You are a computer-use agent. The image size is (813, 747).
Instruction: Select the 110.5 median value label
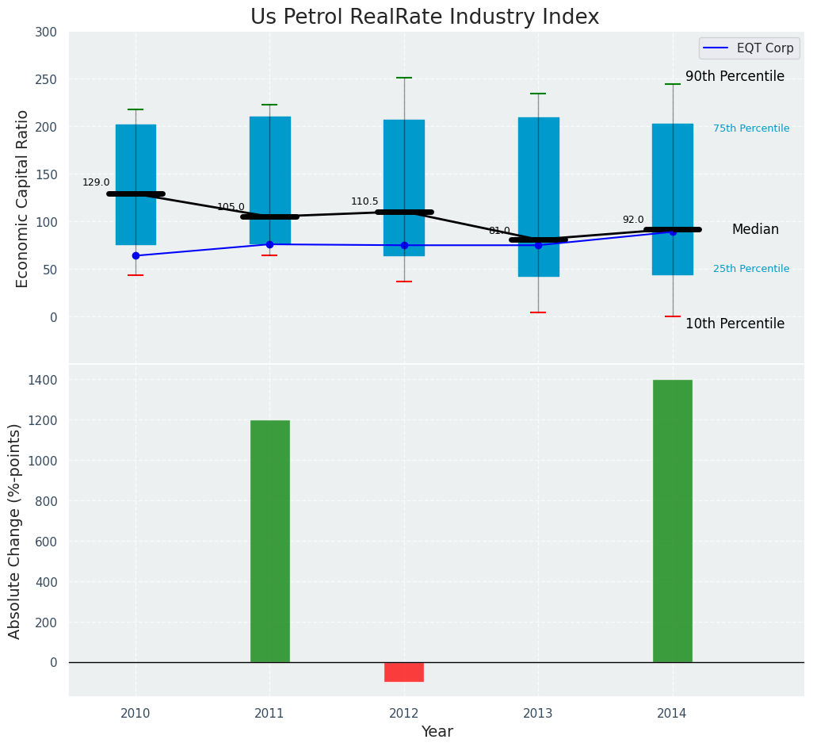365,201
